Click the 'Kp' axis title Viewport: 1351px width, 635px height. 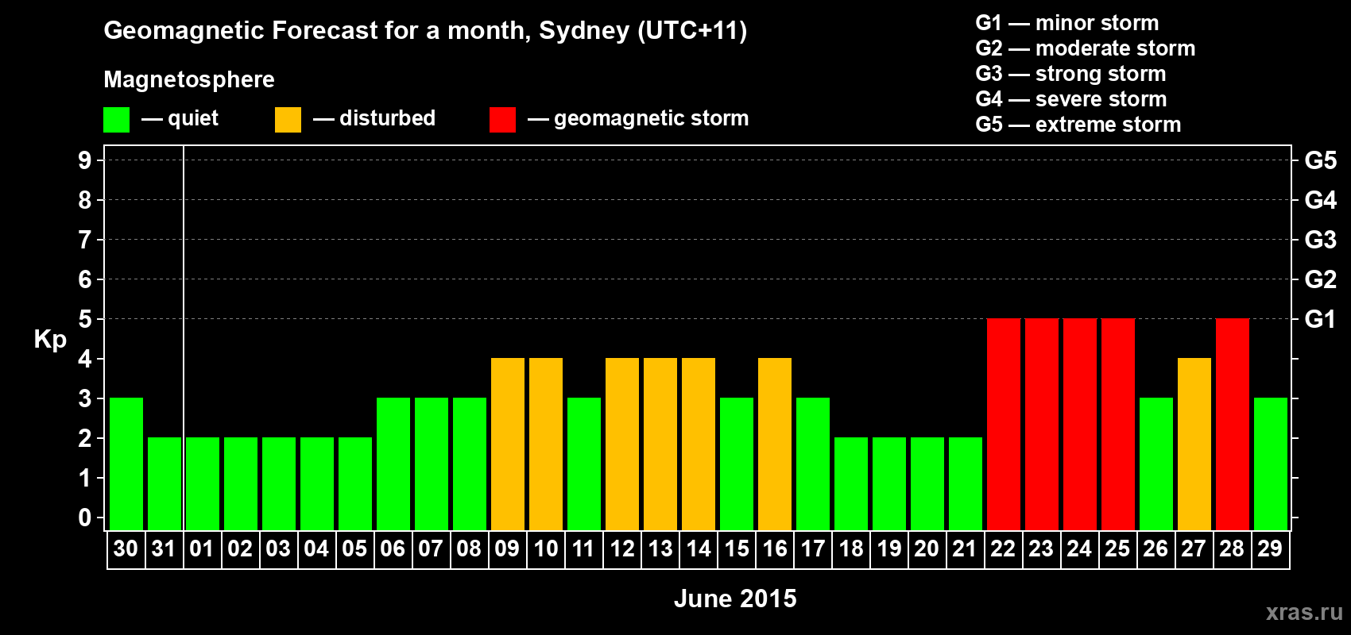click(50, 340)
